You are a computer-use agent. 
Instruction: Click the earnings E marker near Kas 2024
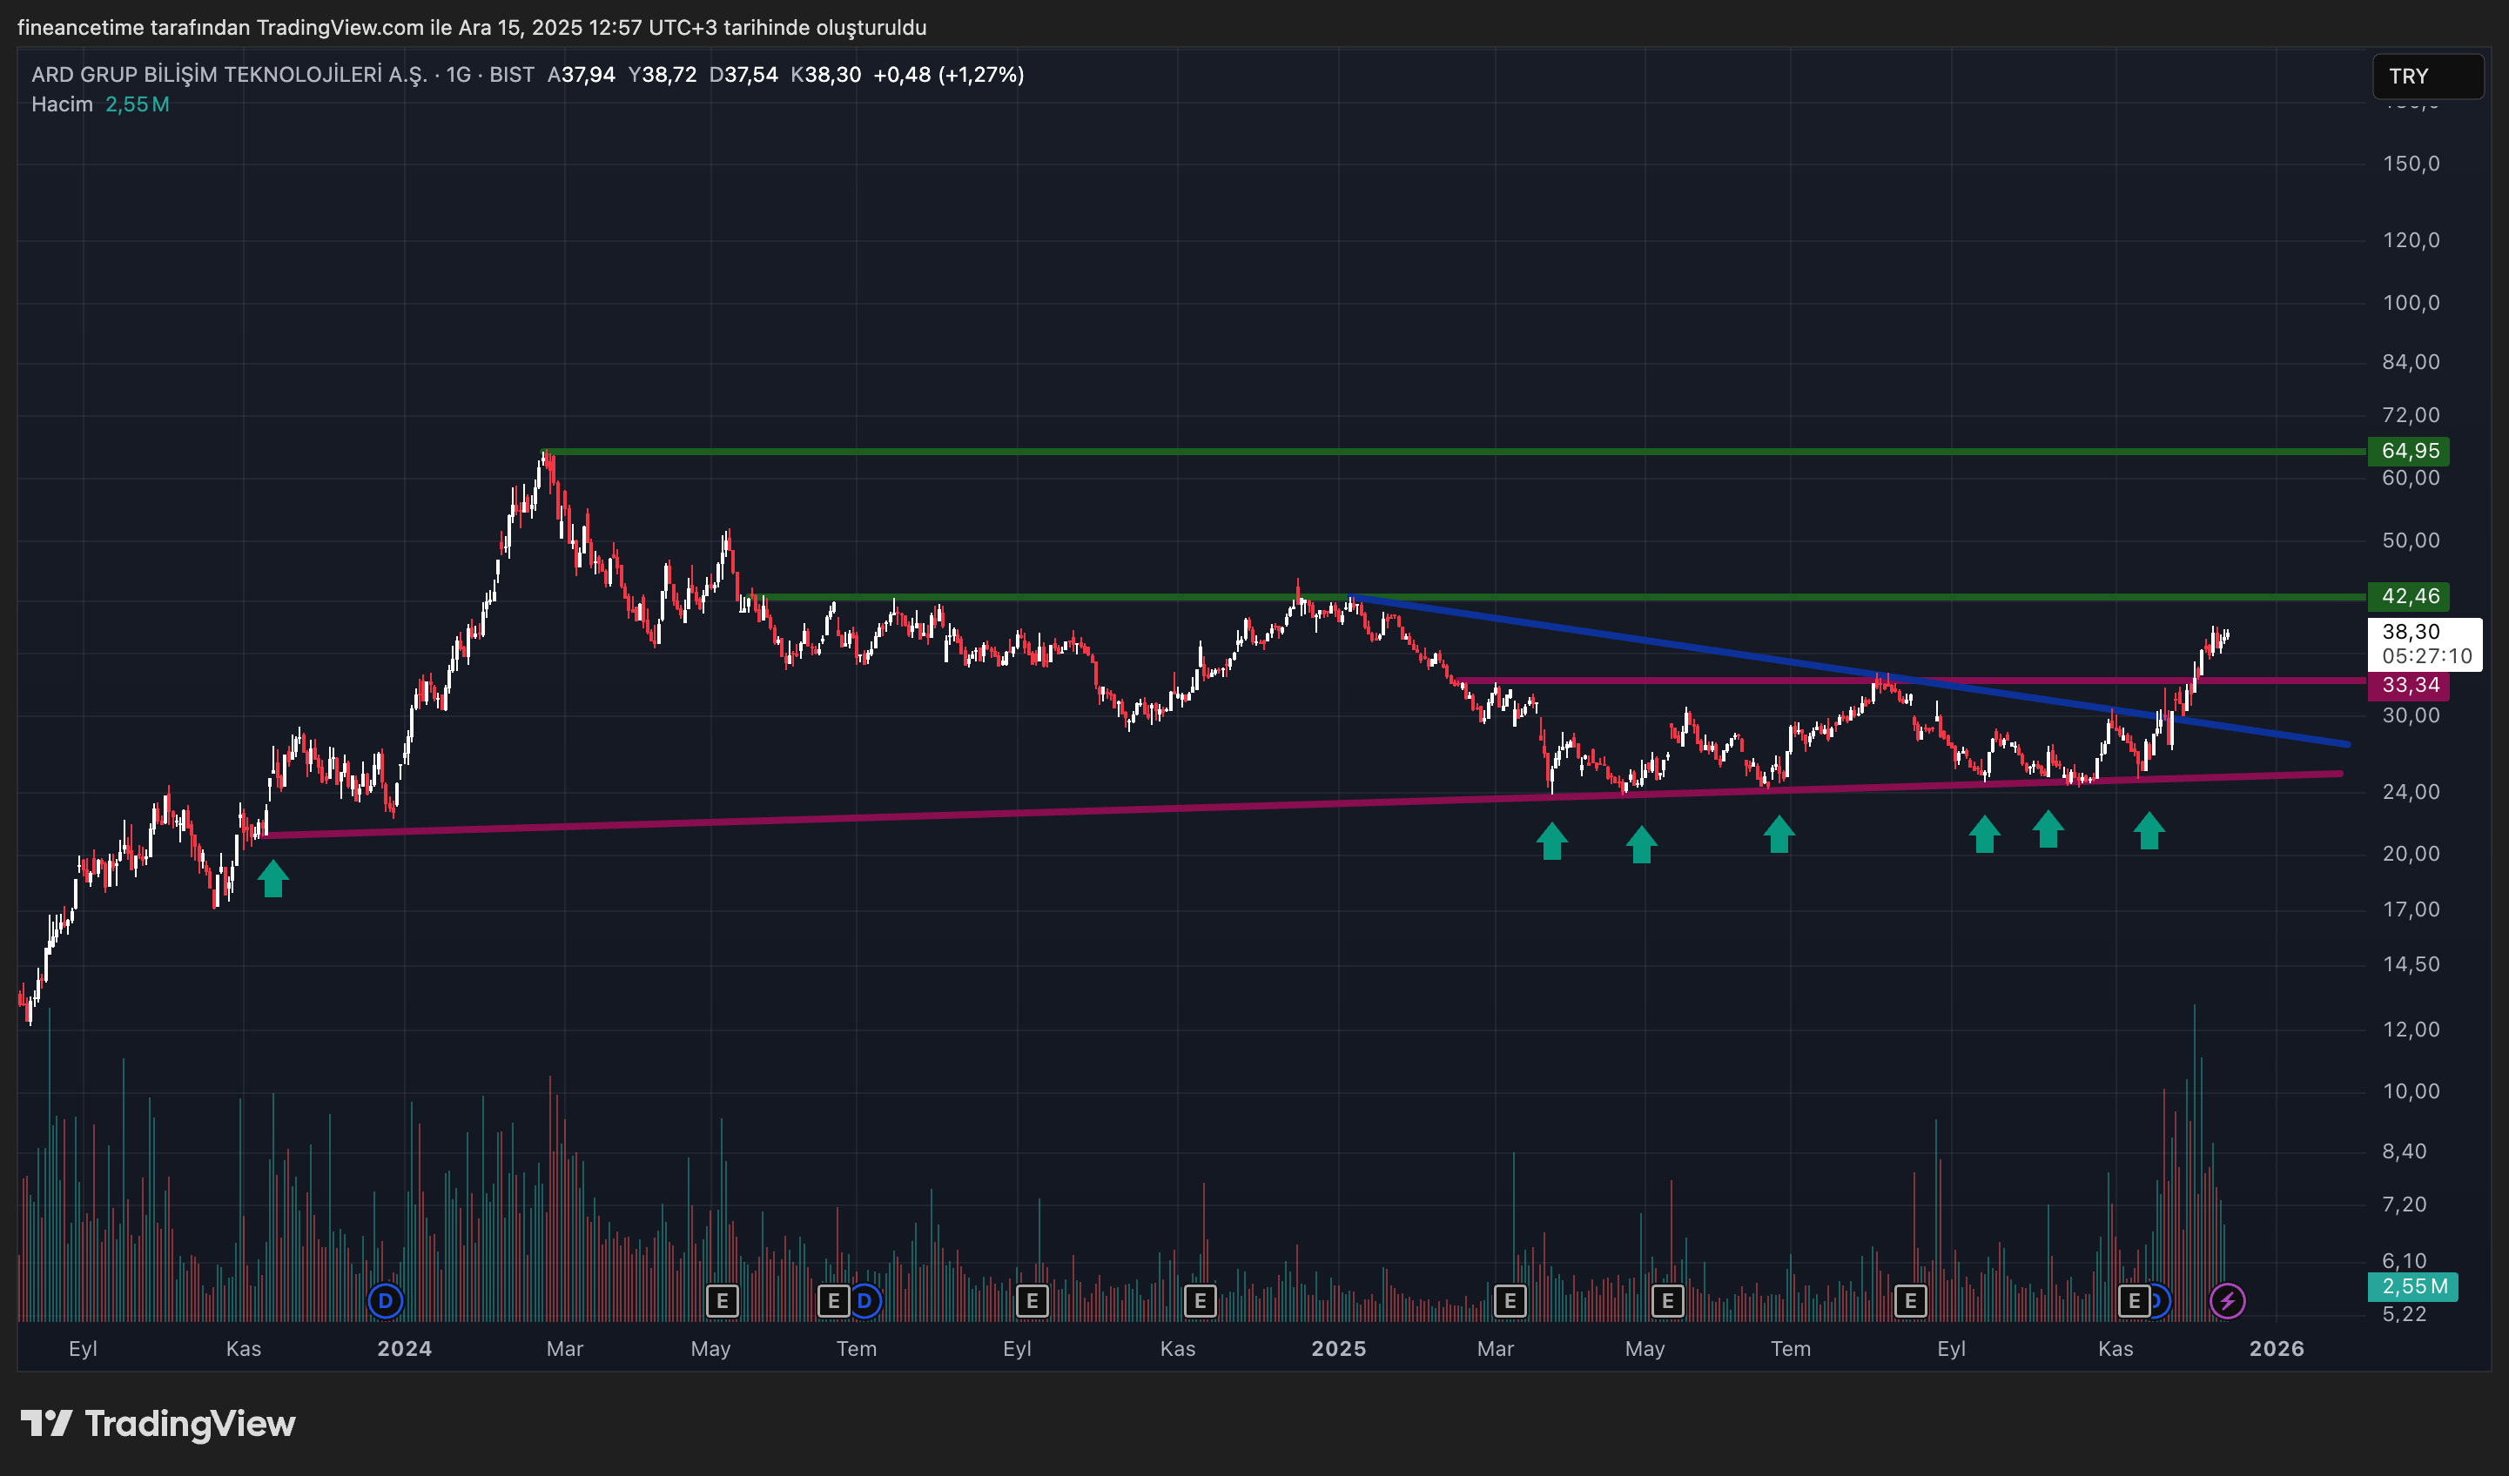coord(1200,1300)
